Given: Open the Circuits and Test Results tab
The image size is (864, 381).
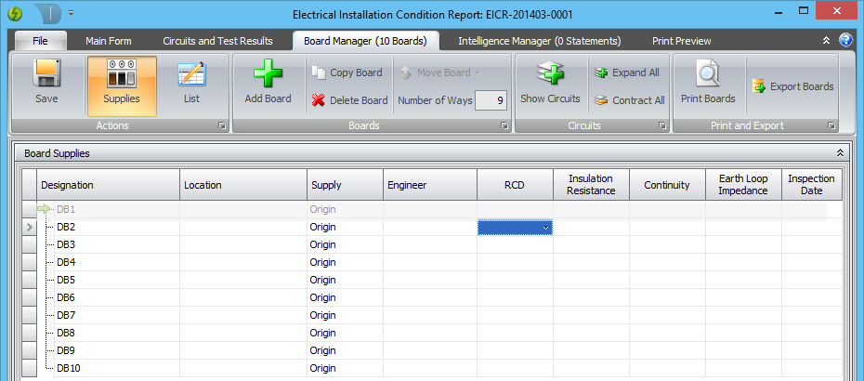Looking at the screenshot, I should [x=217, y=41].
